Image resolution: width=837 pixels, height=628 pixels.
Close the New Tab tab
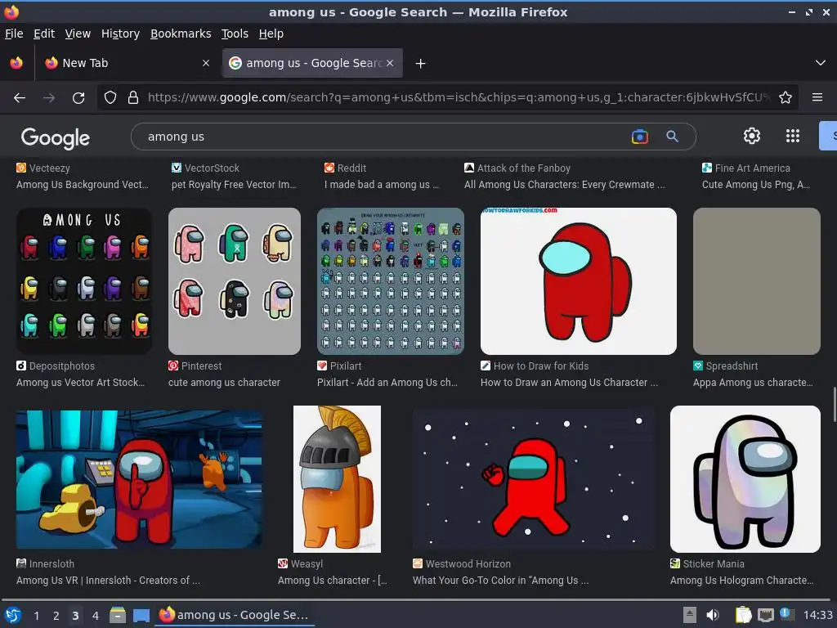tap(205, 63)
